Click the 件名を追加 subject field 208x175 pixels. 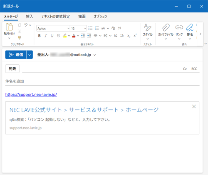pyautogui.click(x=102, y=81)
